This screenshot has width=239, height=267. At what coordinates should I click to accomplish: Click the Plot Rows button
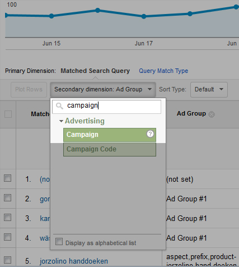click(x=29, y=90)
